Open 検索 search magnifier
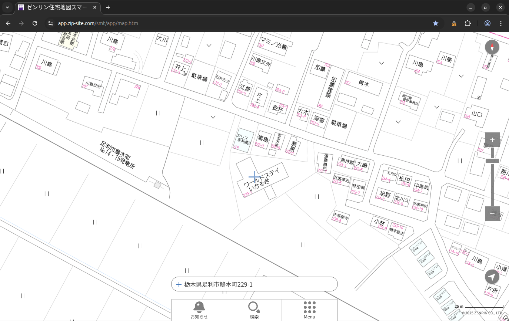This screenshot has height=321, width=509. pyautogui.click(x=254, y=310)
